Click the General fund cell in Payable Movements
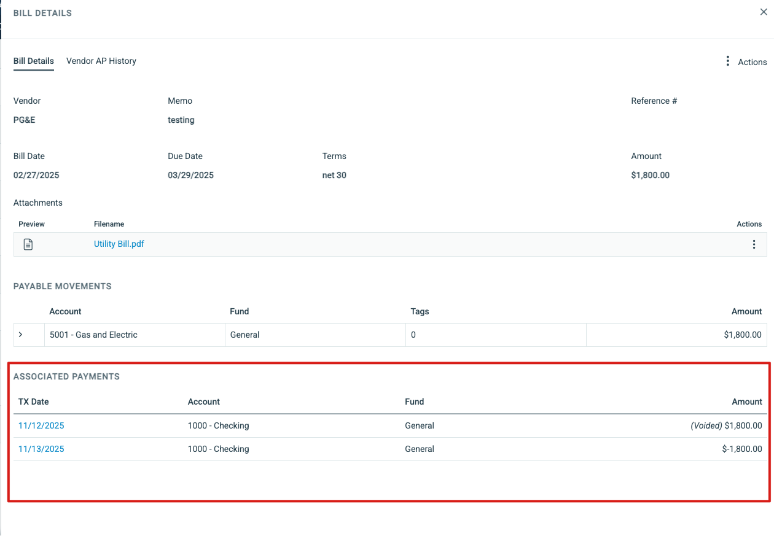 tap(245, 335)
